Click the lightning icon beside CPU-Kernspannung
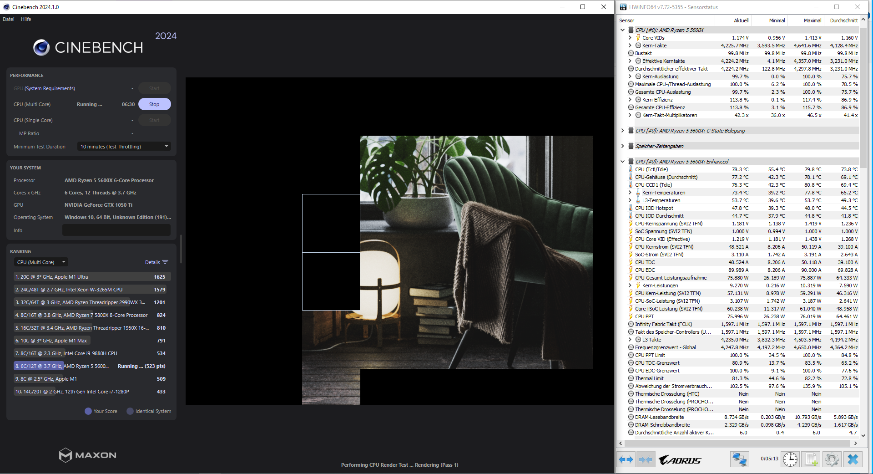This screenshot has width=873, height=474. [x=631, y=224]
